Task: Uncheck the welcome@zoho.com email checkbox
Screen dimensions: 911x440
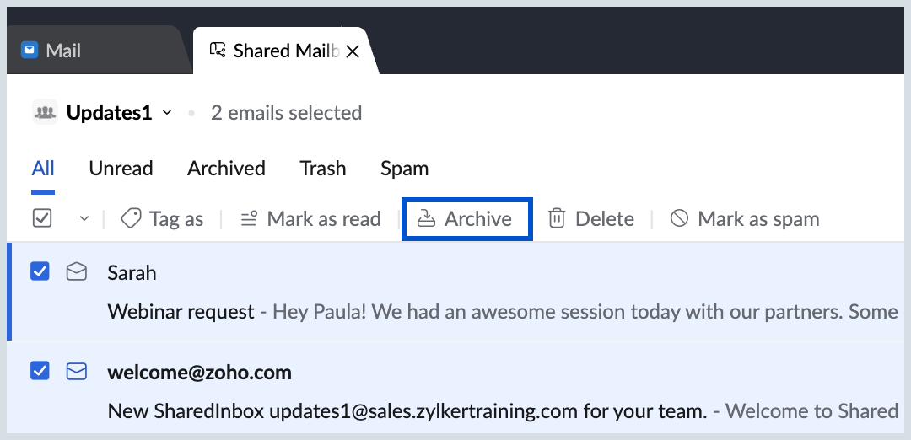Action: [x=40, y=370]
